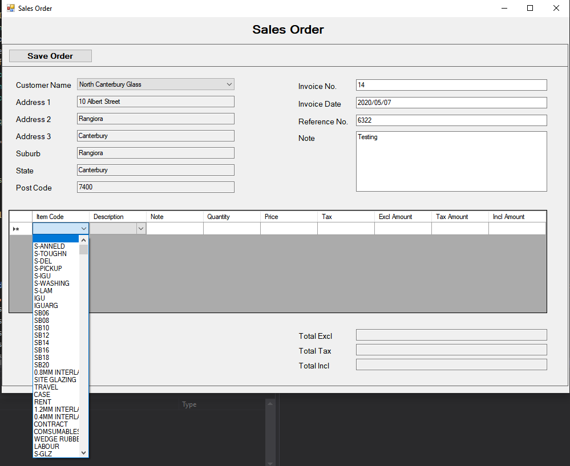570x466 pixels.
Task: Click the Address 1 field
Action: point(156,102)
